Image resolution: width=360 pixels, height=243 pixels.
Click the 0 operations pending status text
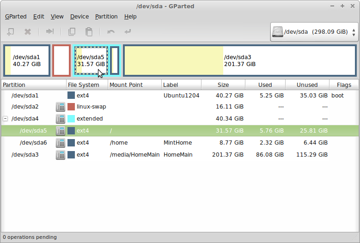[30, 237]
